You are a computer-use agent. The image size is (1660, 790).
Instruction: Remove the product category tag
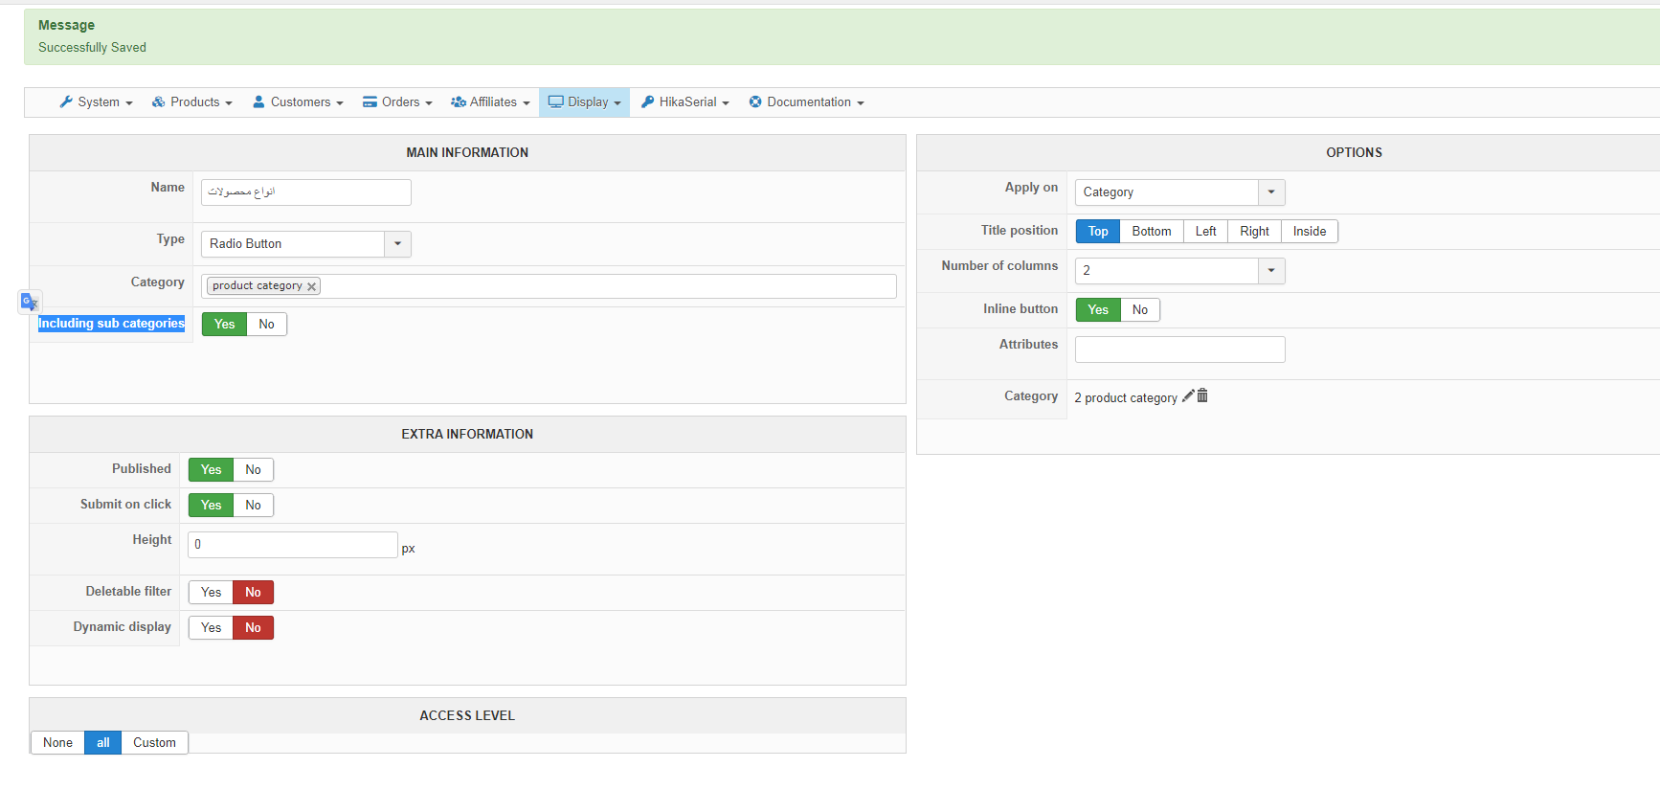[311, 286]
